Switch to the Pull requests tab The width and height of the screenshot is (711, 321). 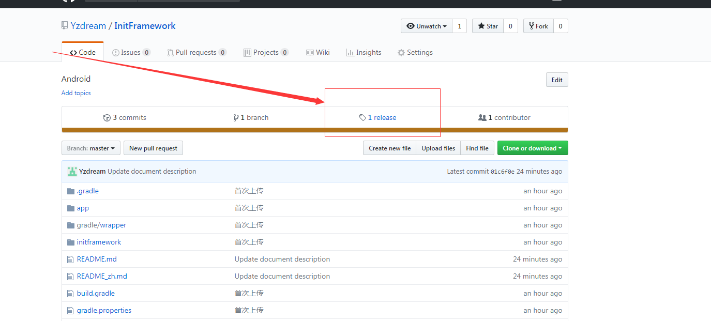197,52
